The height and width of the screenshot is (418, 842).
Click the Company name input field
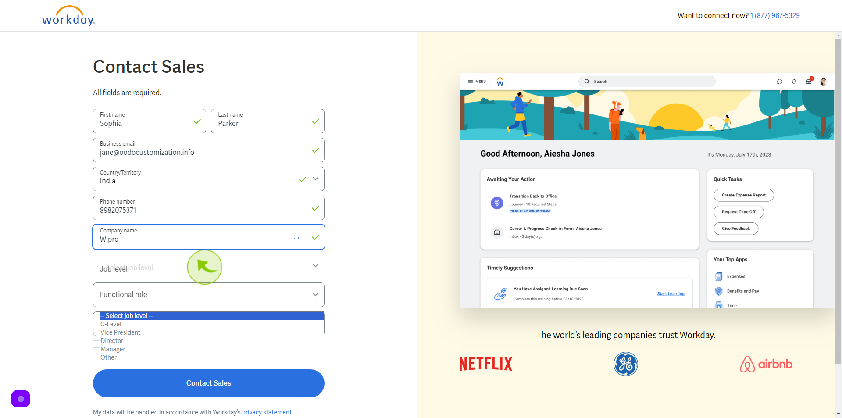click(x=209, y=237)
